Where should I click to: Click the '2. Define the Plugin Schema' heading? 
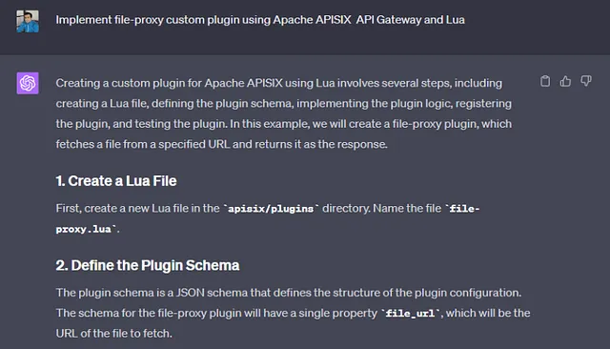click(x=148, y=265)
